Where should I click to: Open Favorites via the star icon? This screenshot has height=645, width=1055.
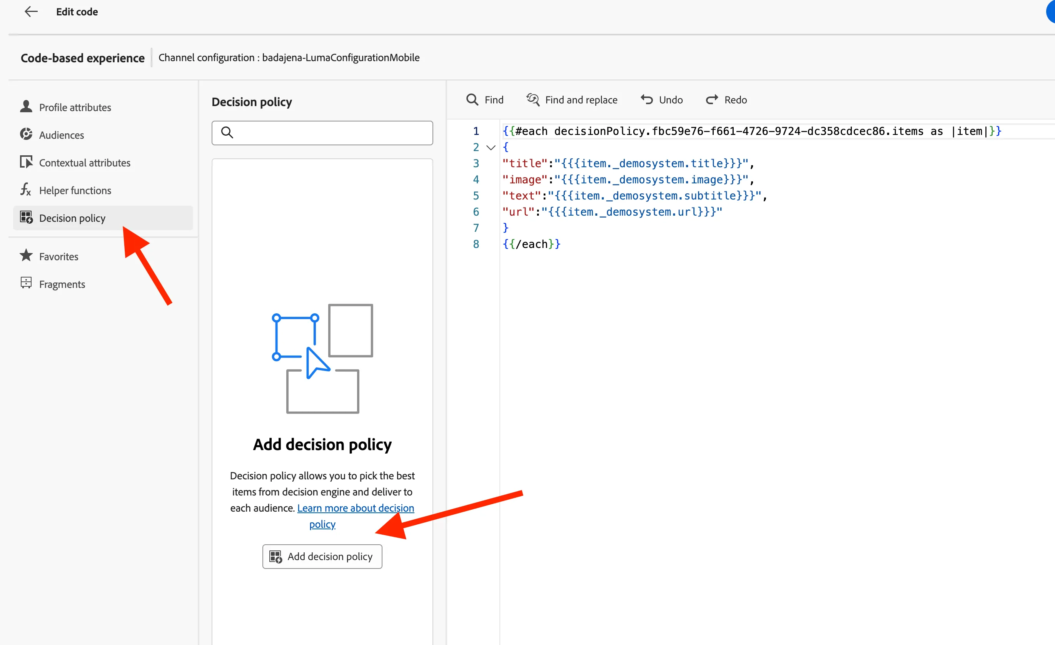coord(26,256)
